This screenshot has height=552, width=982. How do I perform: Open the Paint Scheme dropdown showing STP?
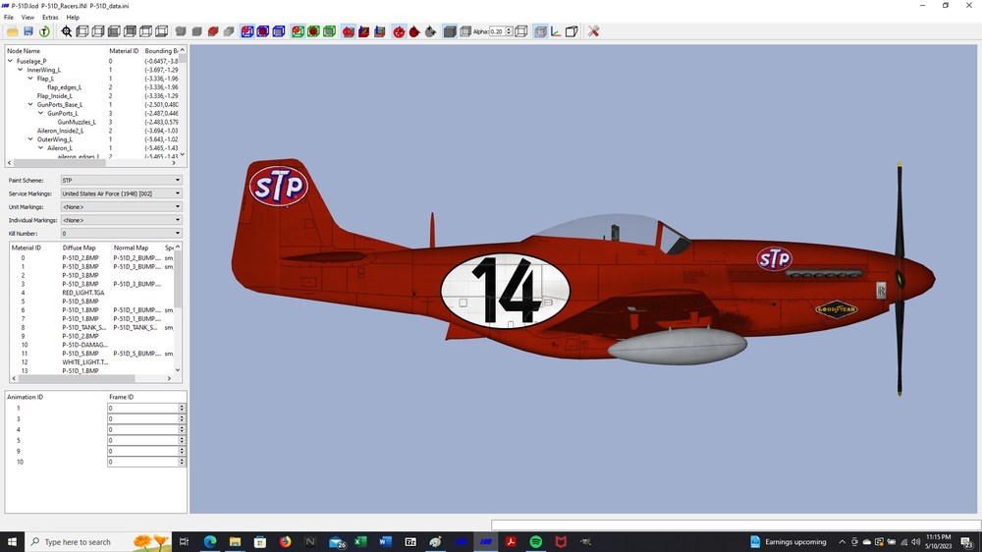point(122,181)
